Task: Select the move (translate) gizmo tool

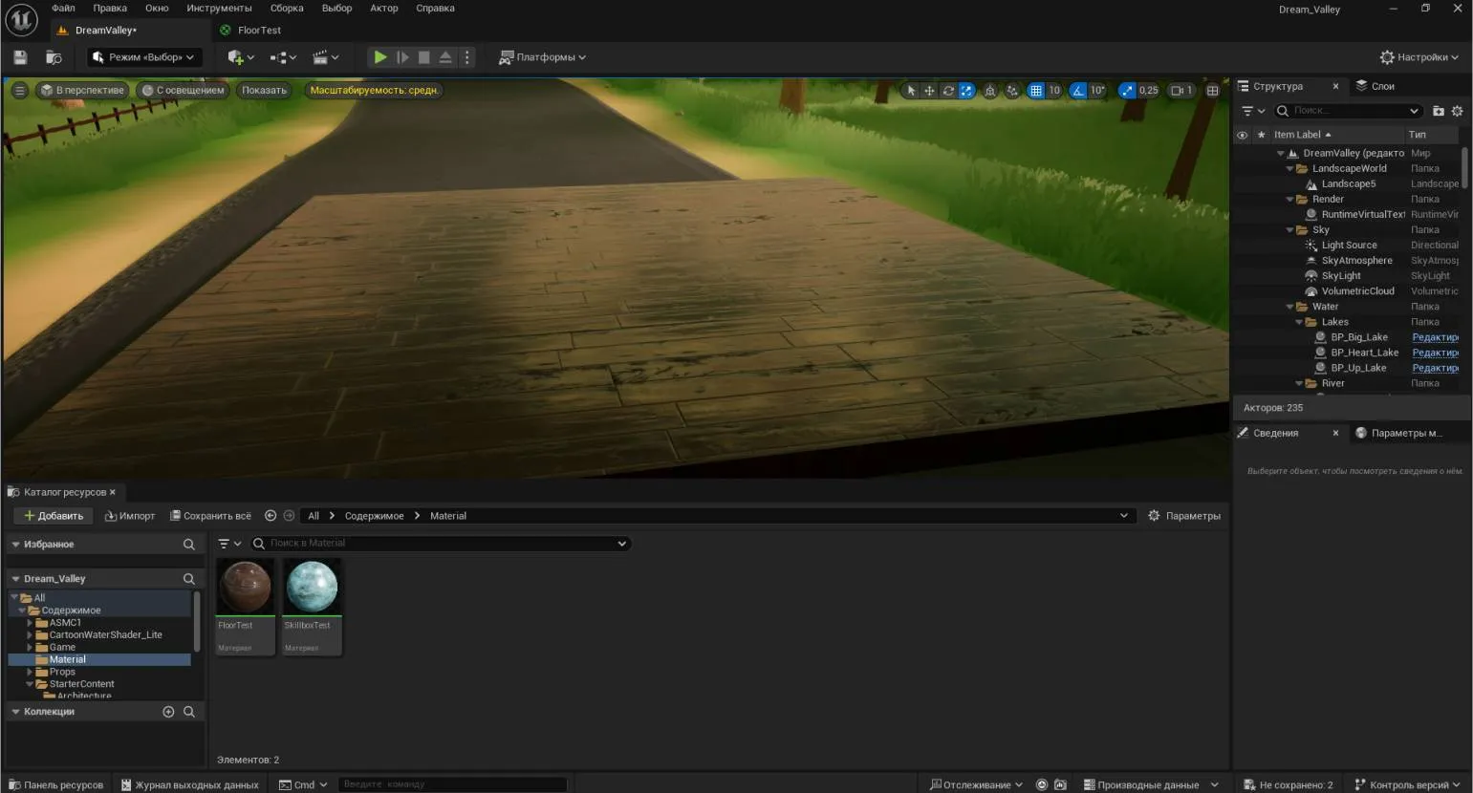Action: tap(928, 91)
